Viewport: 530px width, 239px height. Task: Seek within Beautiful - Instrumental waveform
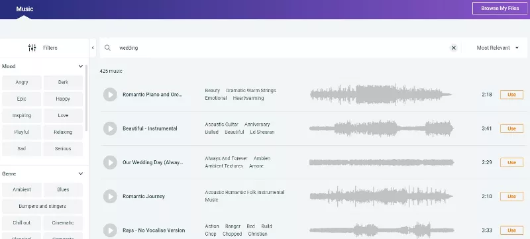click(381, 128)
